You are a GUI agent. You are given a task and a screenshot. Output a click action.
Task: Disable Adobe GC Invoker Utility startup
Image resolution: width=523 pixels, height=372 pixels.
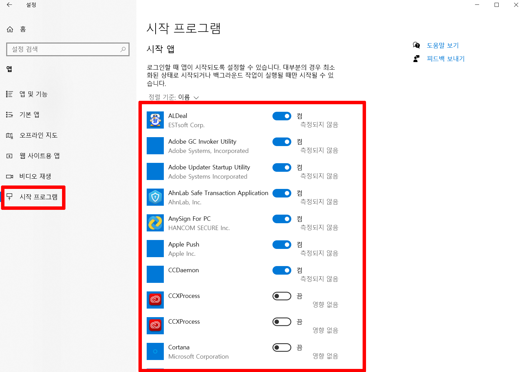coord(282,142)
